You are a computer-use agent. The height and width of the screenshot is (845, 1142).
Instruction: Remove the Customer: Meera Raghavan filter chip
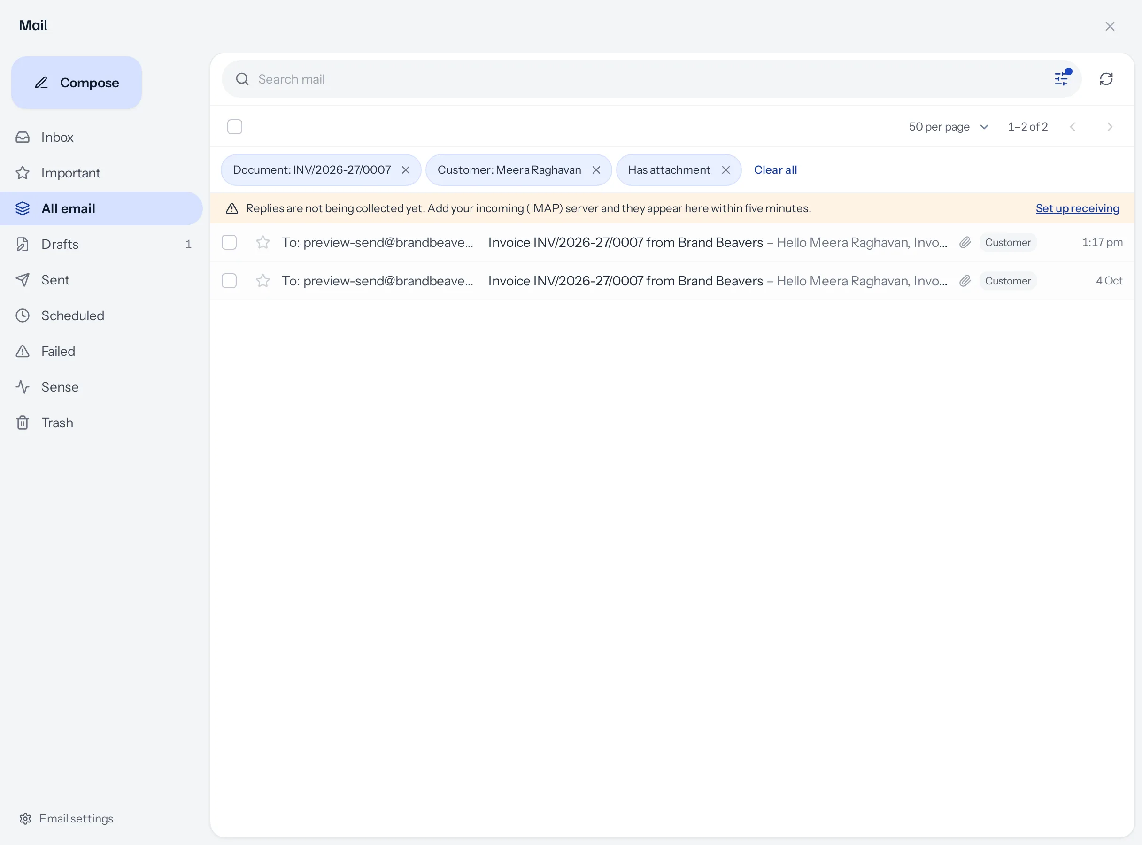(596, 170)
